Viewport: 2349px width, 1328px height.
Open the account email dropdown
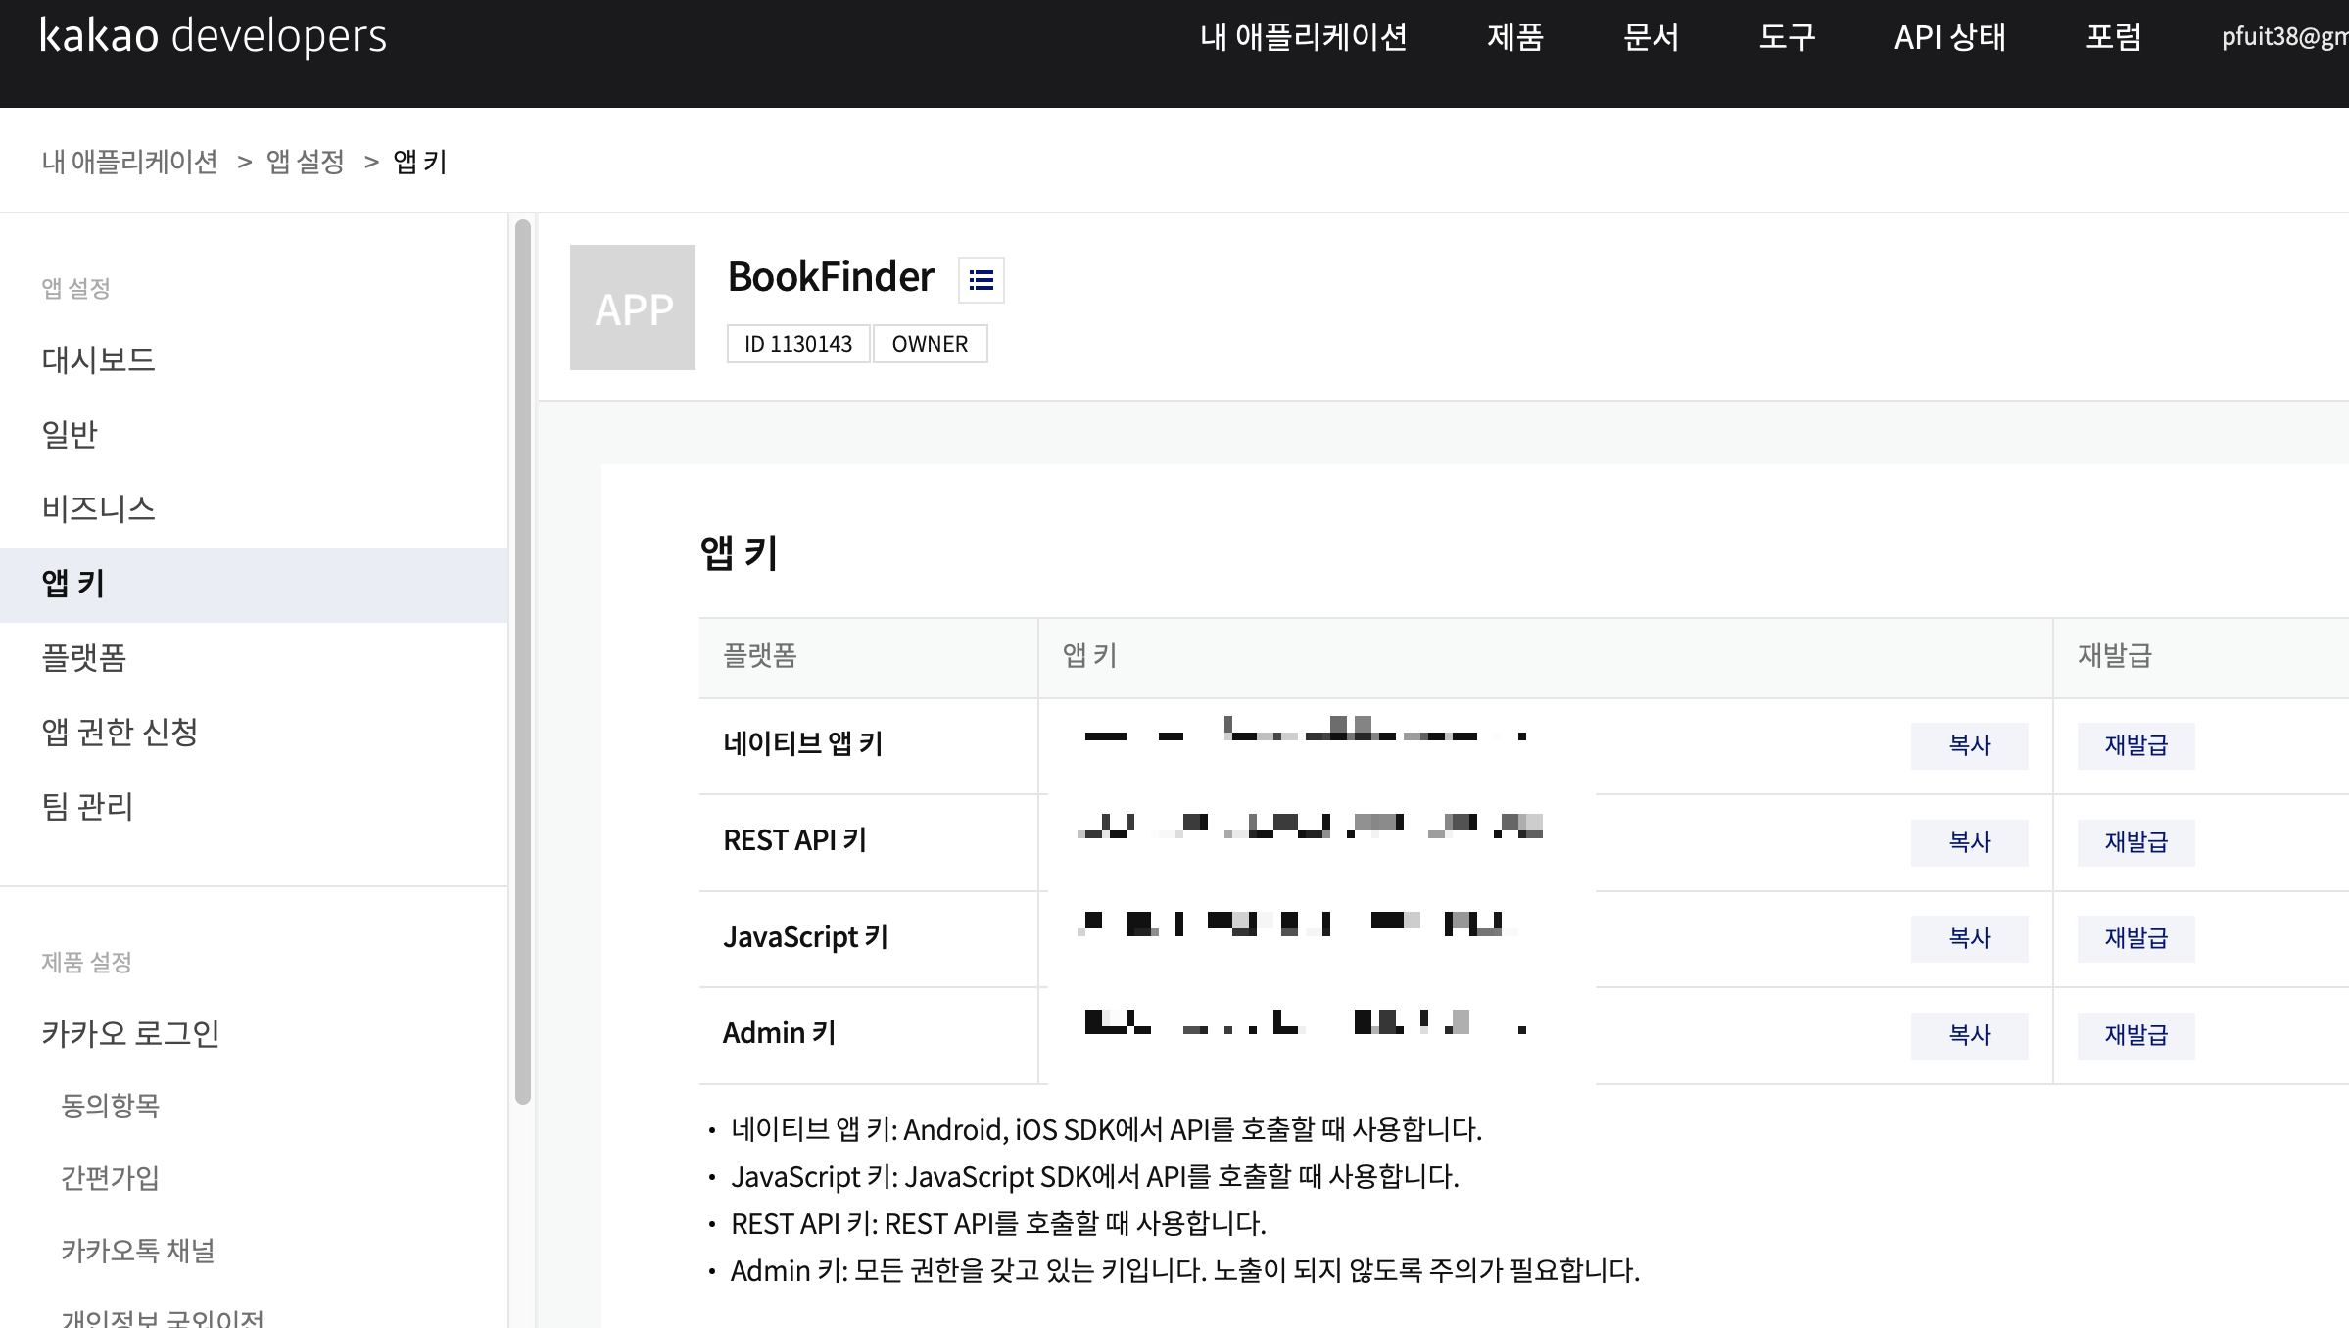point(2282,37)
